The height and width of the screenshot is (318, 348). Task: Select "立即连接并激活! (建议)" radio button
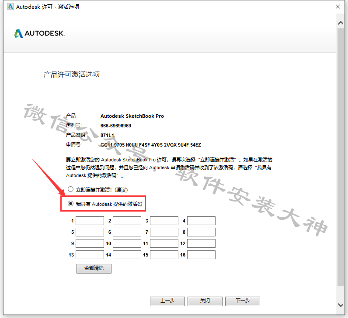click(x=70, y=189)
